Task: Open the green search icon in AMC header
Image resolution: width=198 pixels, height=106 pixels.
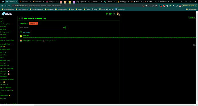Action: click(x=114, y=14)
